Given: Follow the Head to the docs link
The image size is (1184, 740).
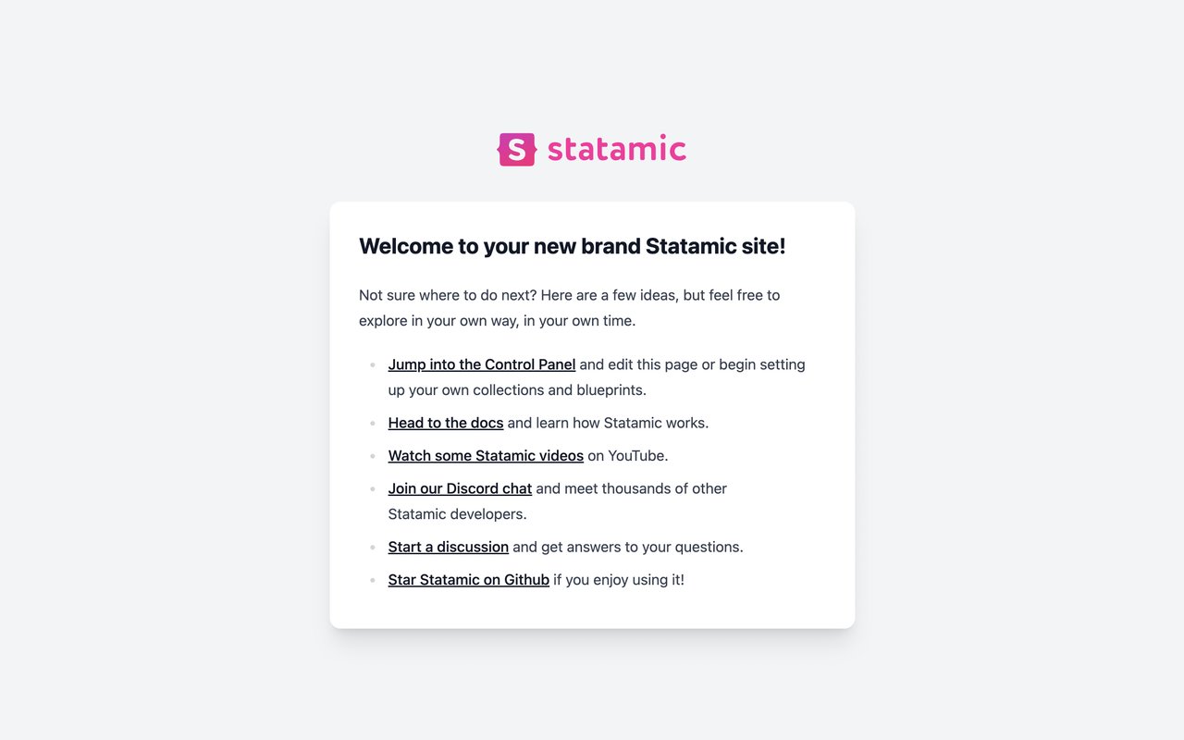Looking at the screenshot, I should point(446,423).
